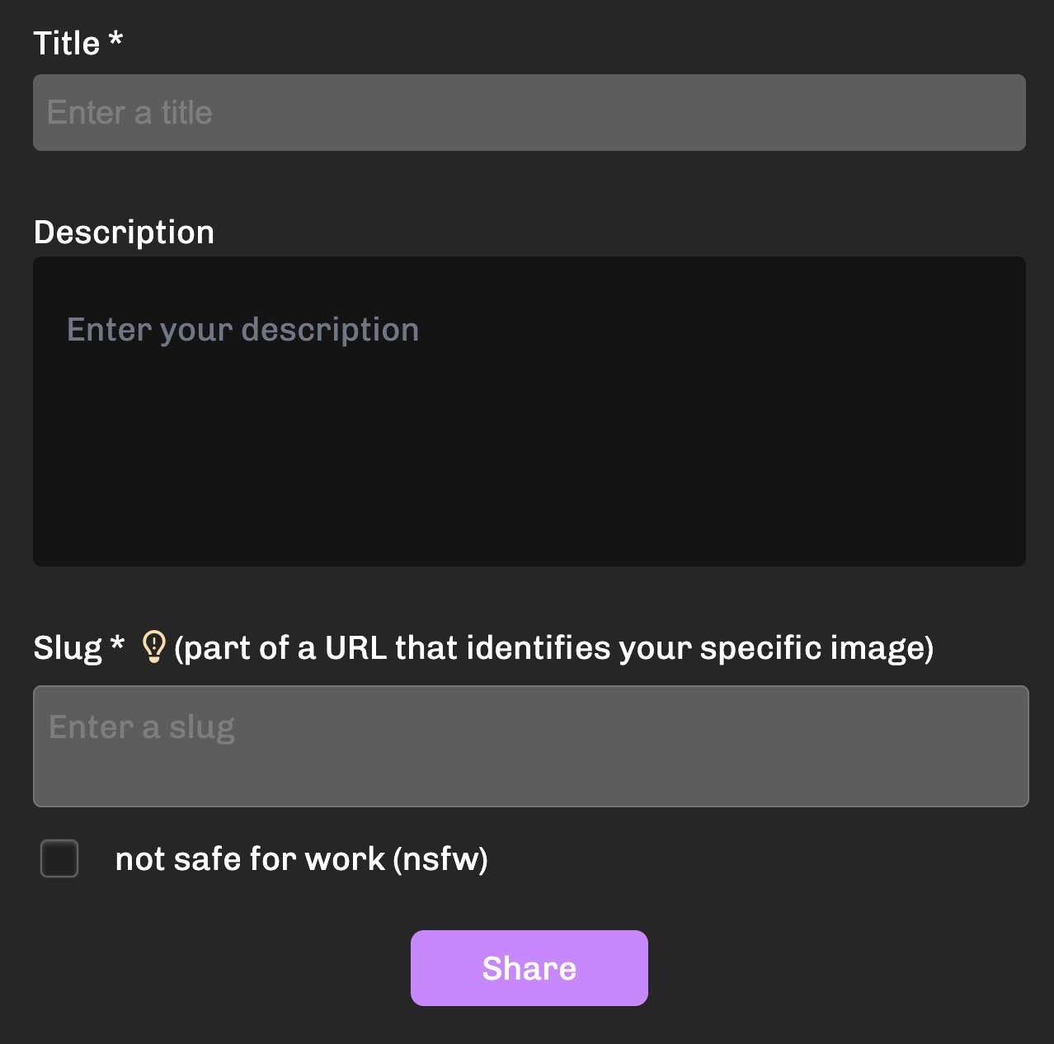The image size is (1054, 1044).
Task: Select the lightbulb tooltip next to the Slug label
Action: tap(154, 647)
